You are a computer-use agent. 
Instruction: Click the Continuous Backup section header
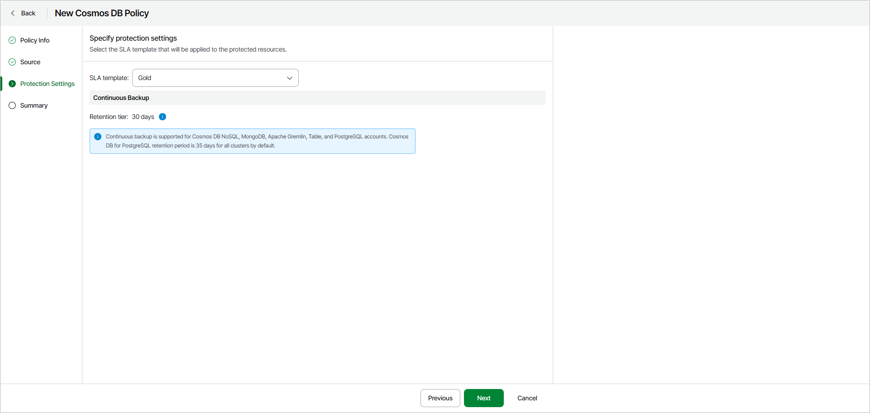[x=317, y=98]
